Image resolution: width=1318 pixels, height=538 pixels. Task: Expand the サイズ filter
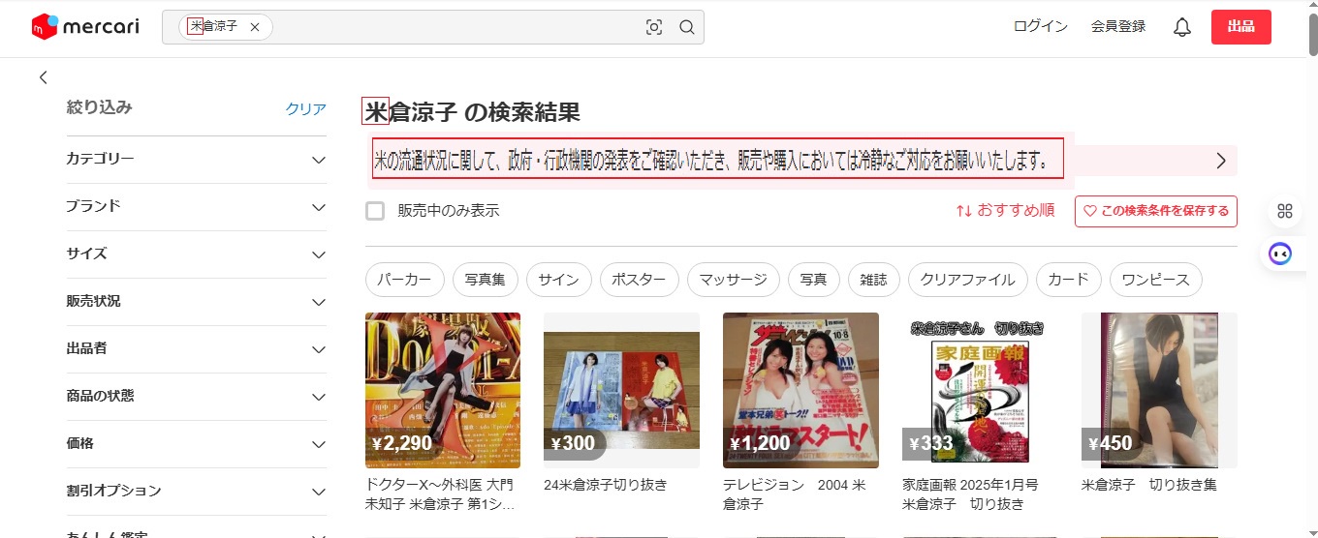(197, 254)
